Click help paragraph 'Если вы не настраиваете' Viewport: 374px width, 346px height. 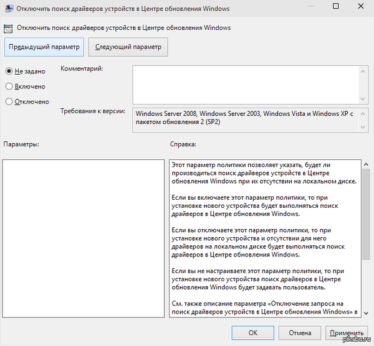coord(257,279)
